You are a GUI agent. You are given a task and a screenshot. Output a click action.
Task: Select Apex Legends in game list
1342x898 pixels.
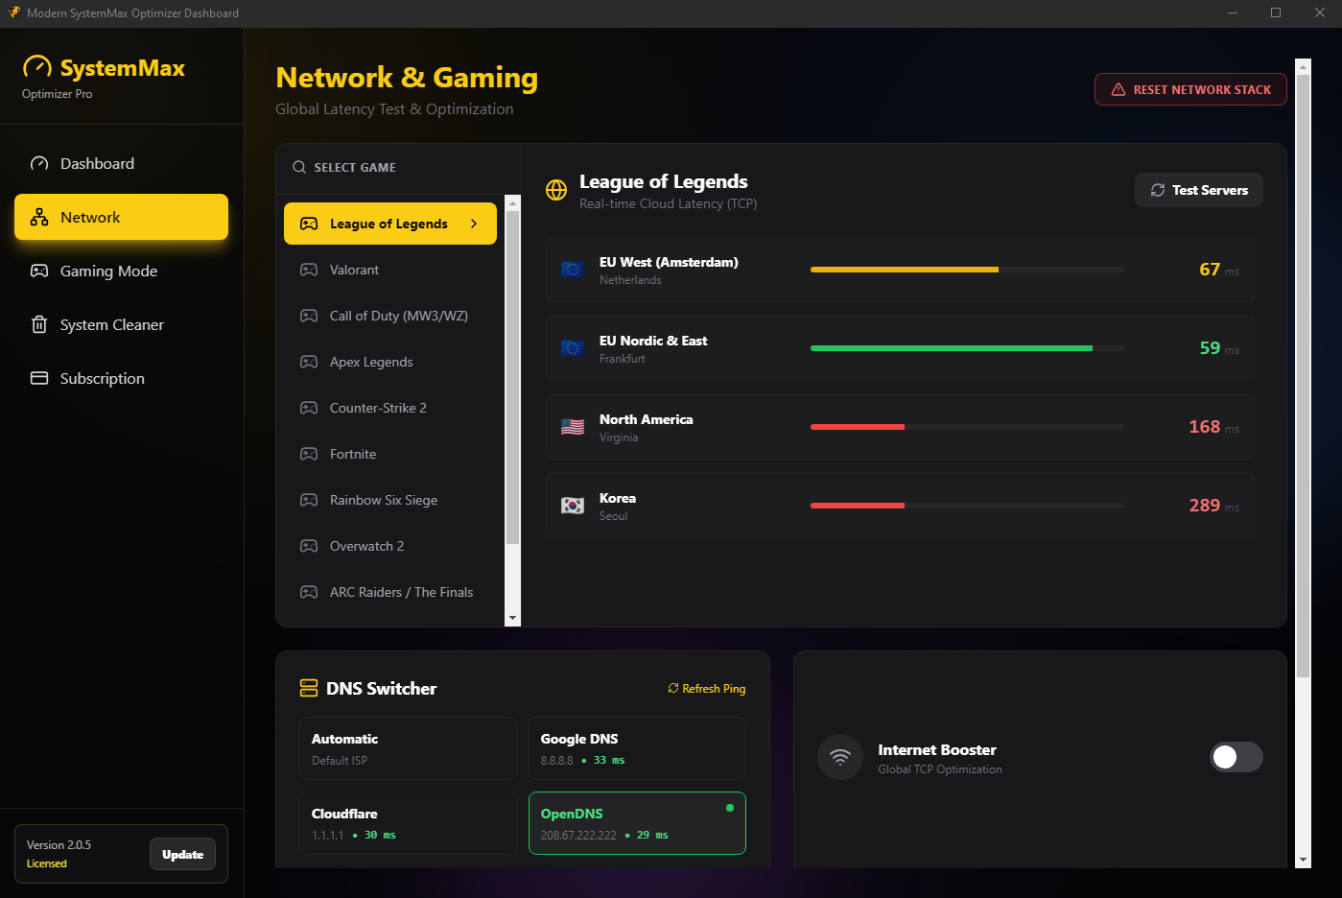pos(390,362)
